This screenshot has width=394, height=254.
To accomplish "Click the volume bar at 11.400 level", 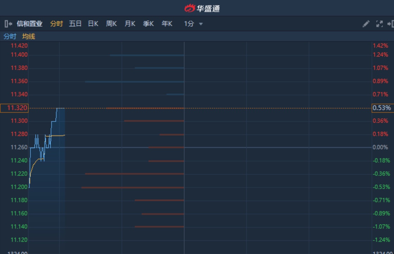I will point(147,55).
